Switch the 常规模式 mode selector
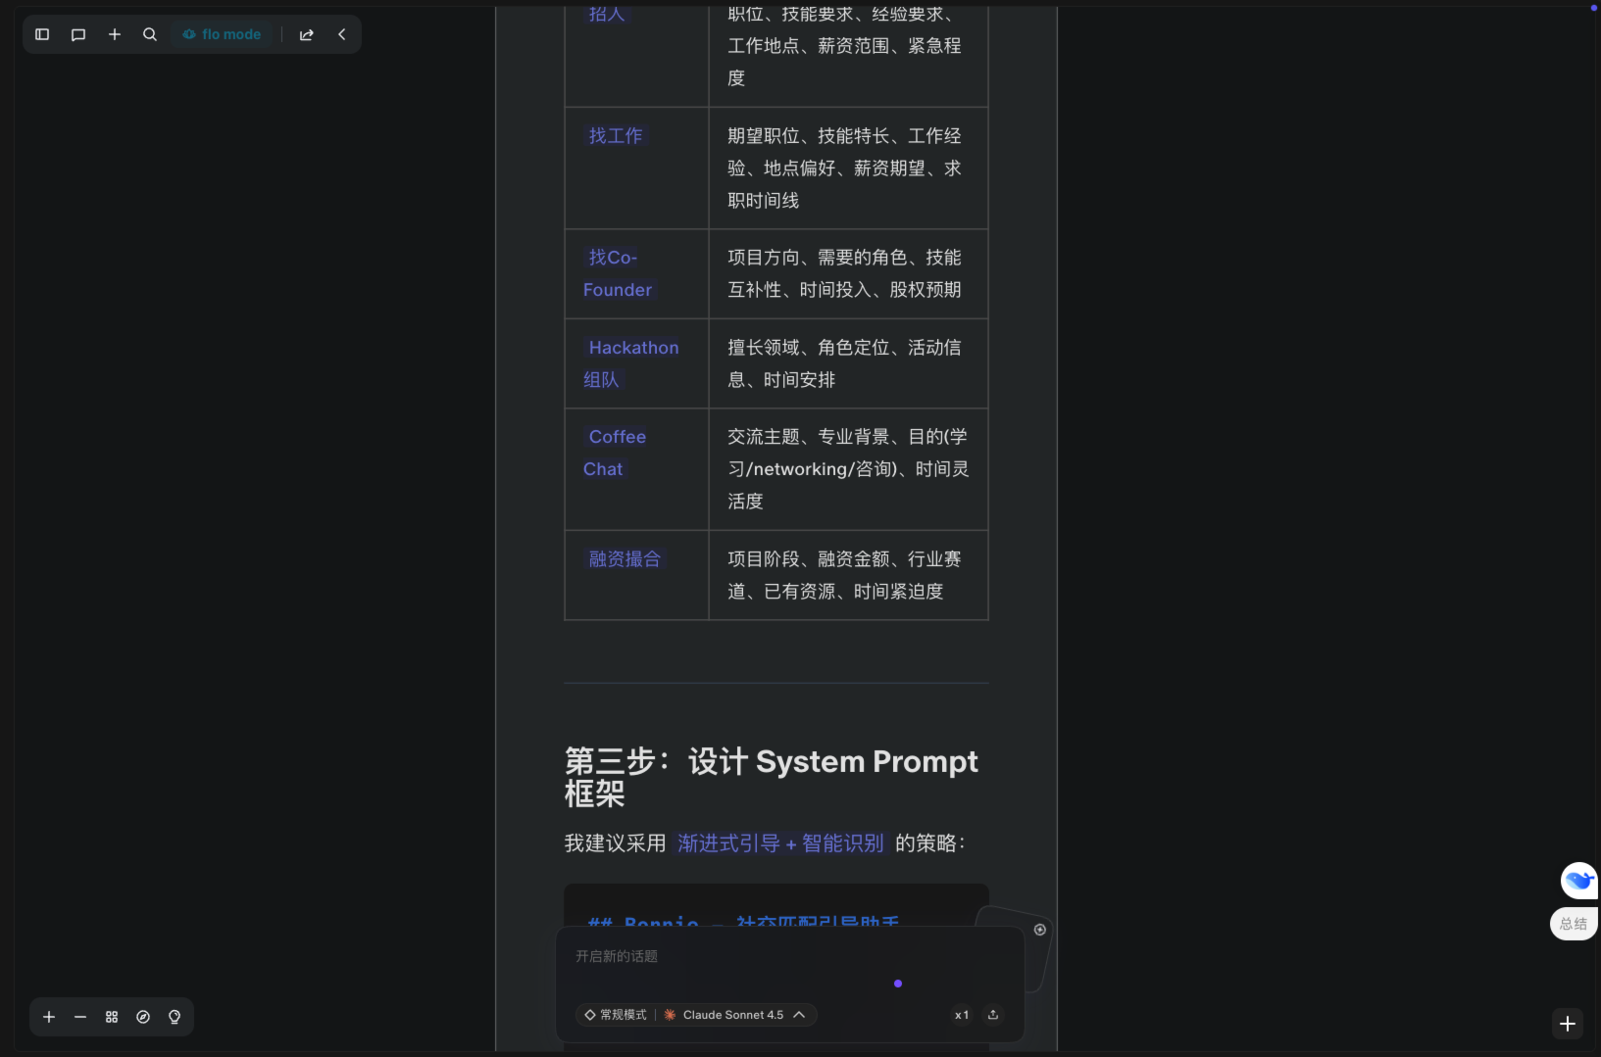Viewport: 1601px width, 1057px height. 616,1015
